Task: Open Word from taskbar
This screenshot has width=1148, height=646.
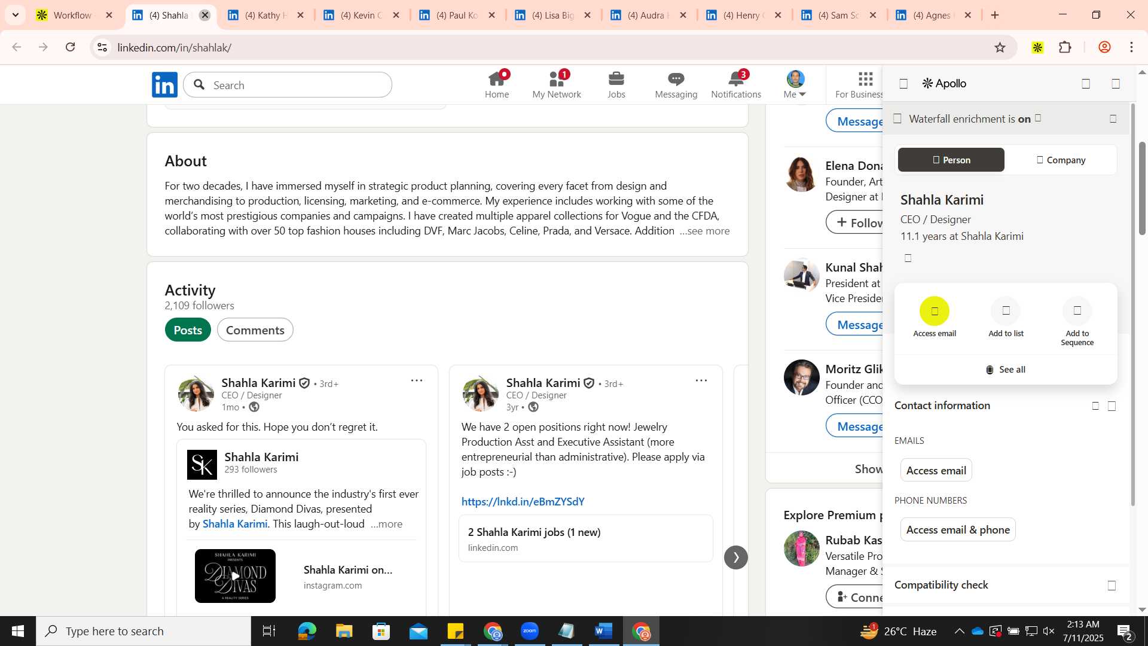Action: tap(604, 631)
